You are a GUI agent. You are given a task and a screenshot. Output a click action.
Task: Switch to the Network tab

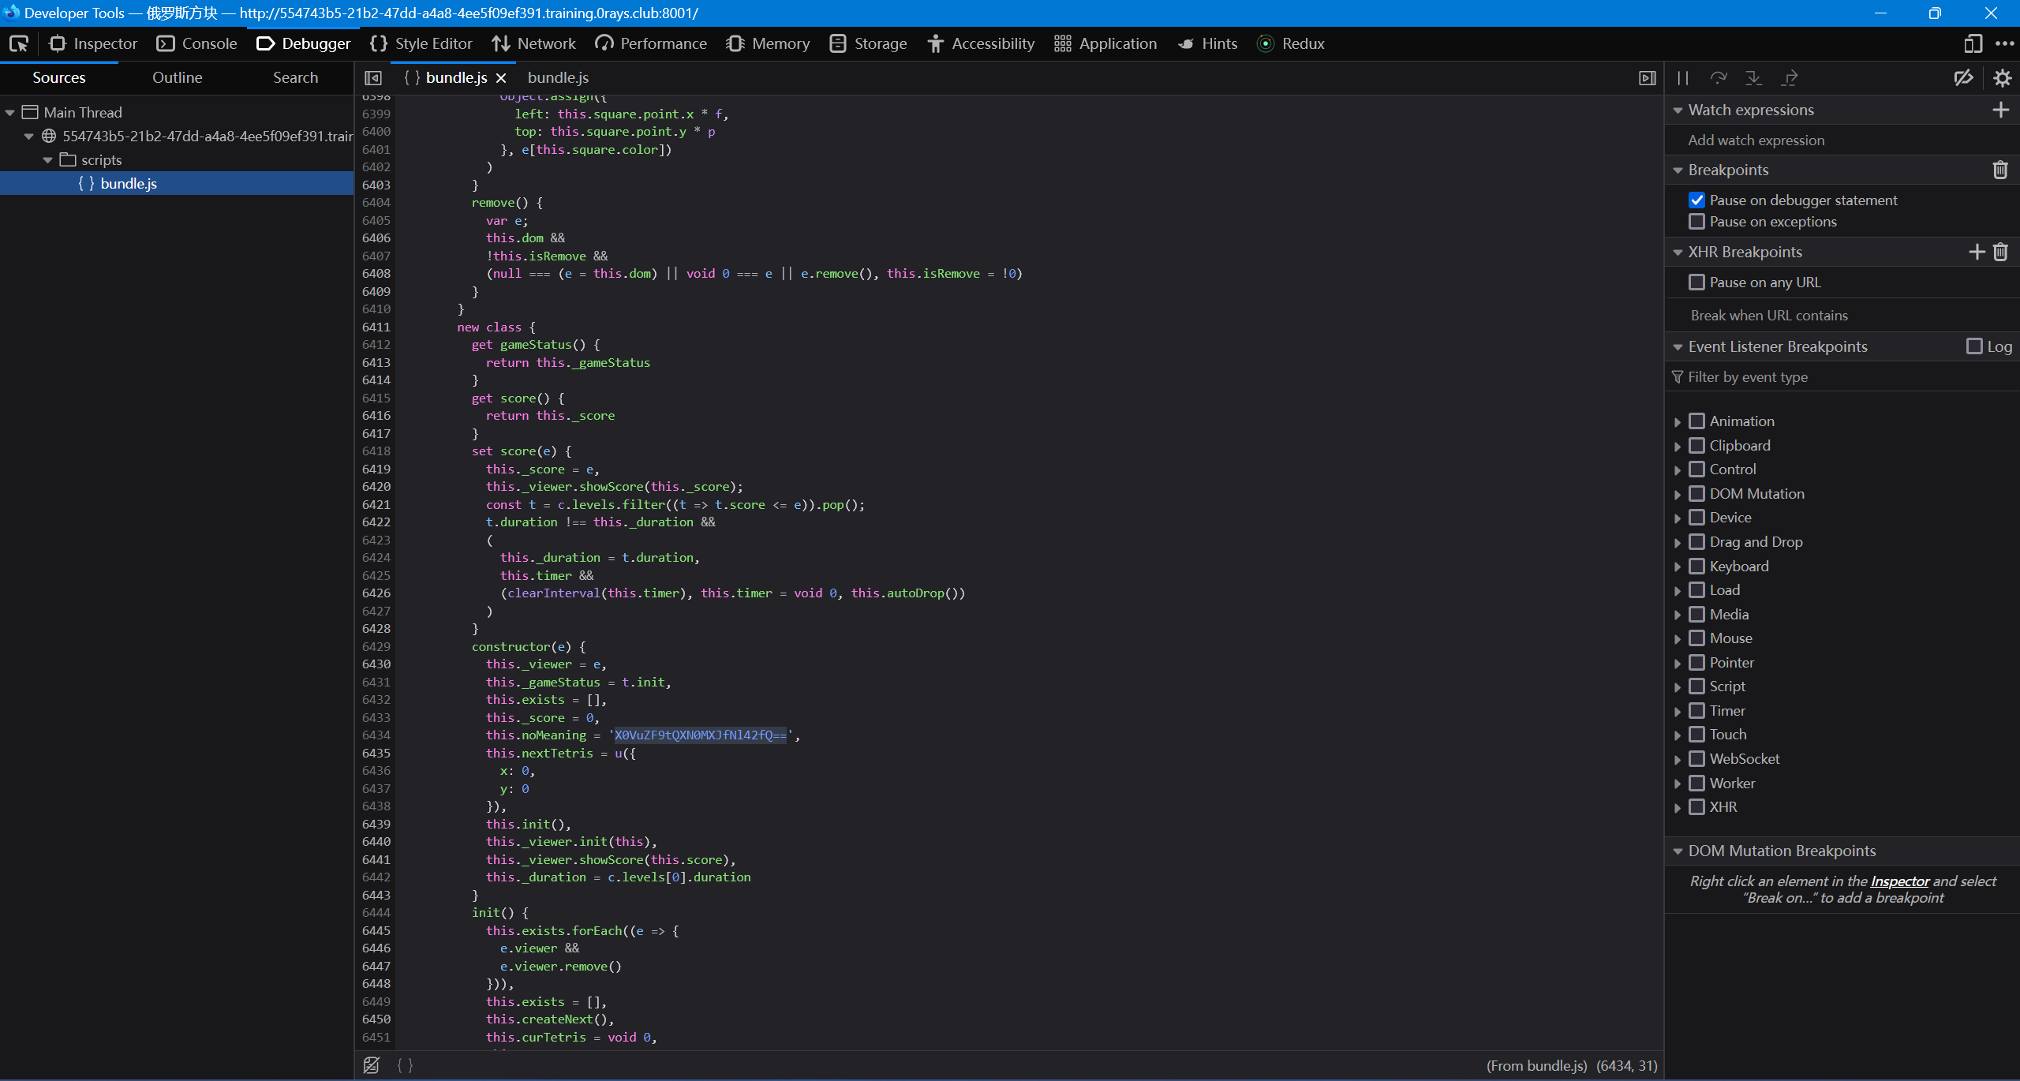point(534,43)
